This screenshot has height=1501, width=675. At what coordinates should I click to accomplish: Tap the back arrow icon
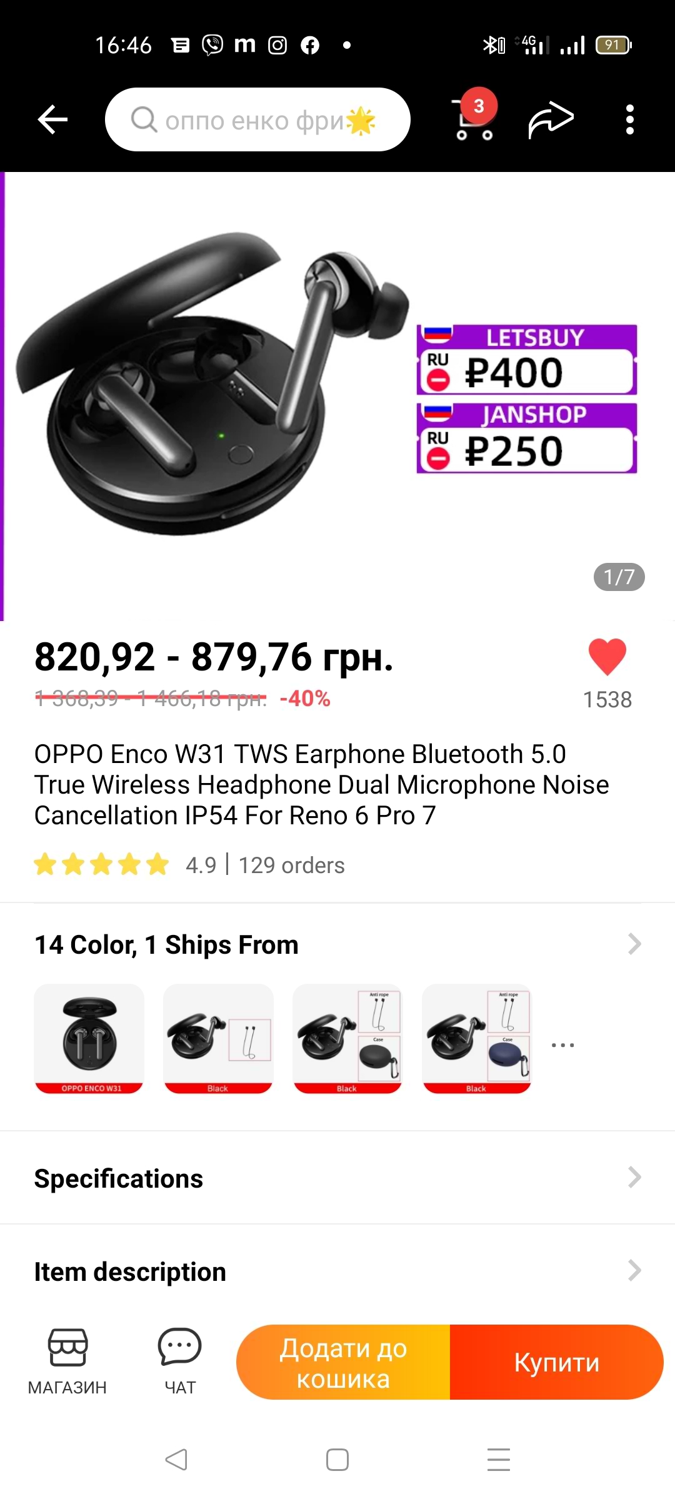52,119
